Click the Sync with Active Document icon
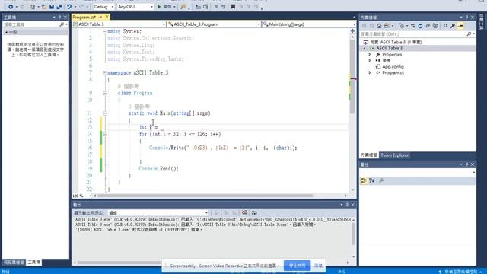The height and width of the screenshot is (274, 487). 412,26
